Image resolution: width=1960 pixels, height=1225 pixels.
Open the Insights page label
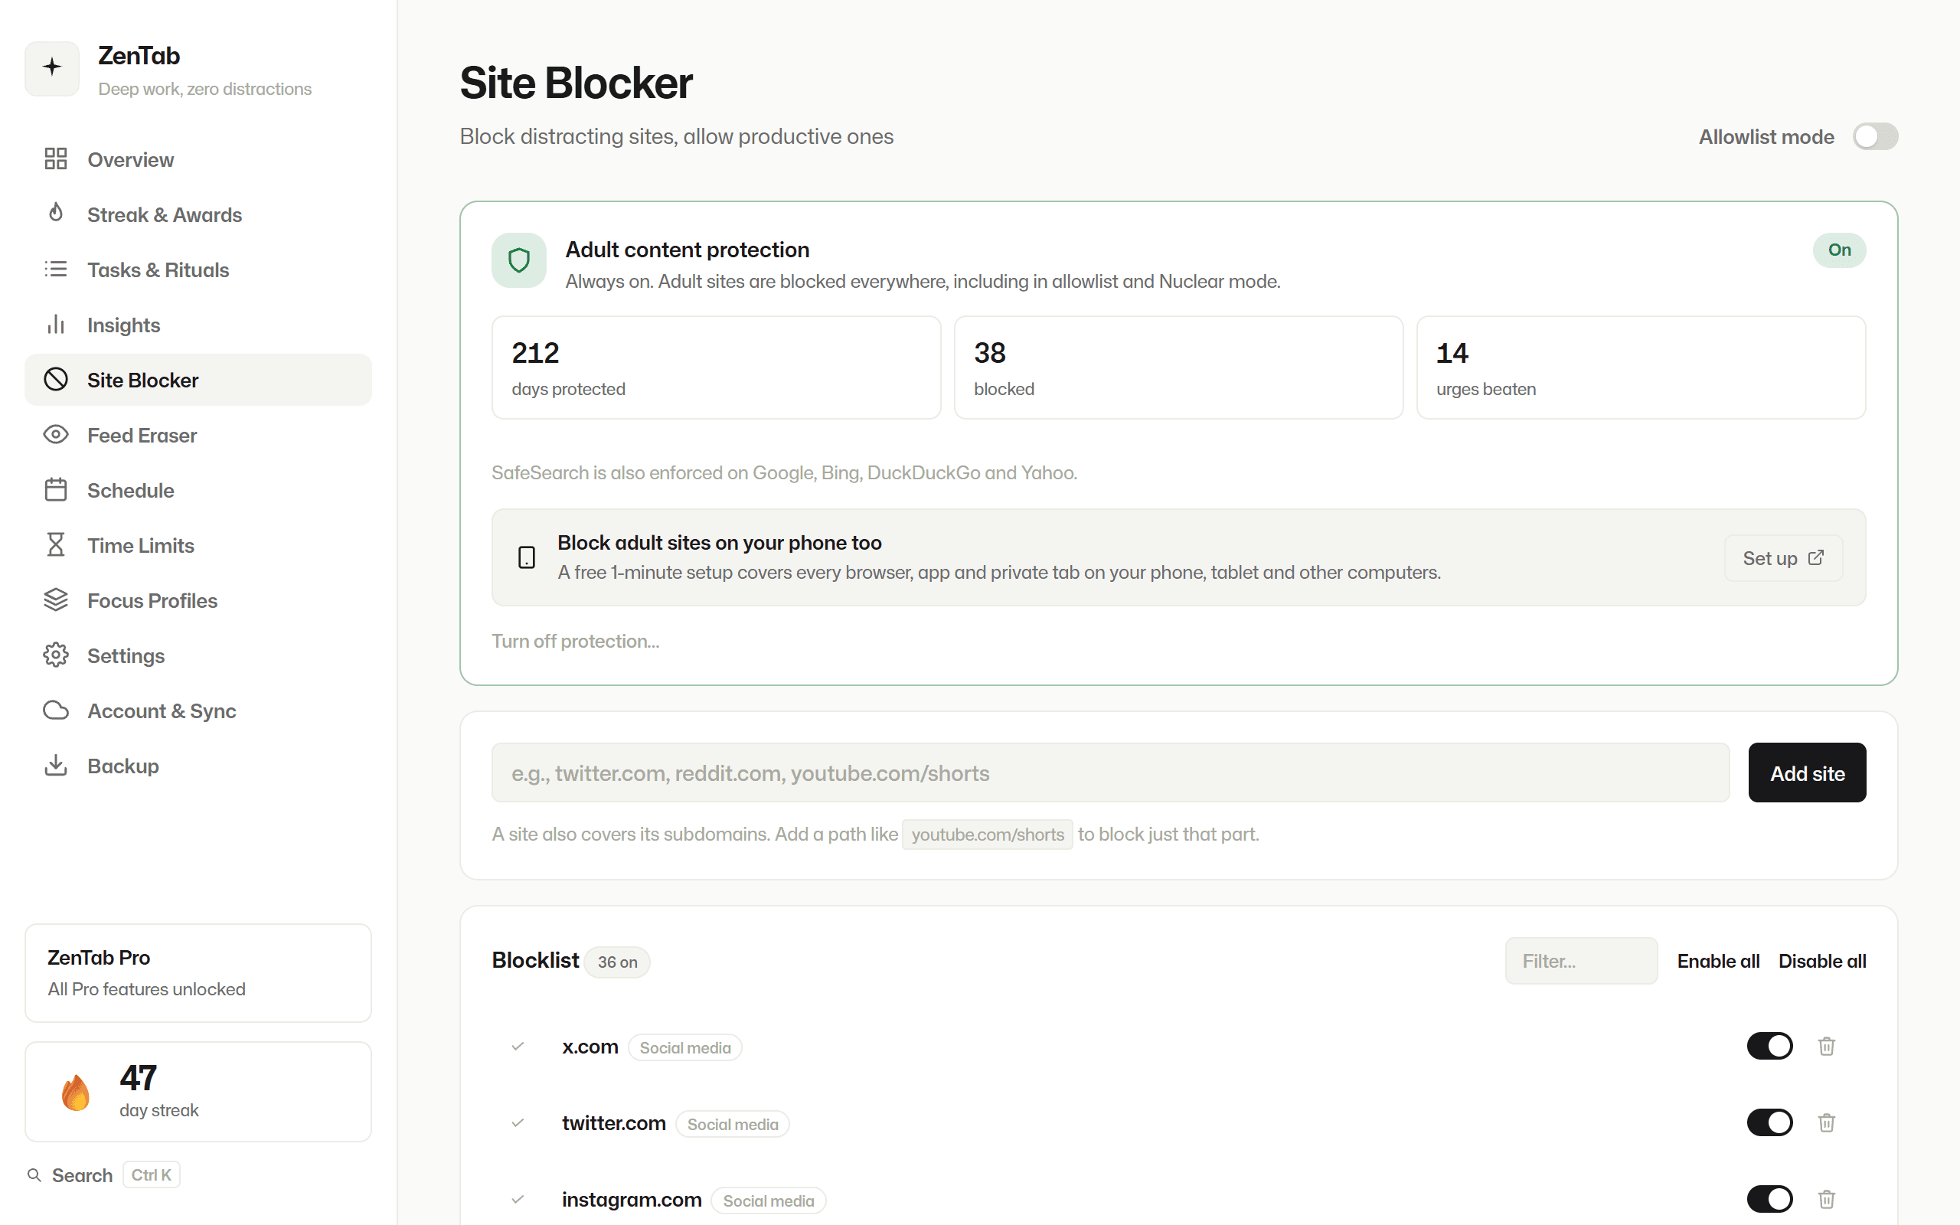(x=124, y=325)
